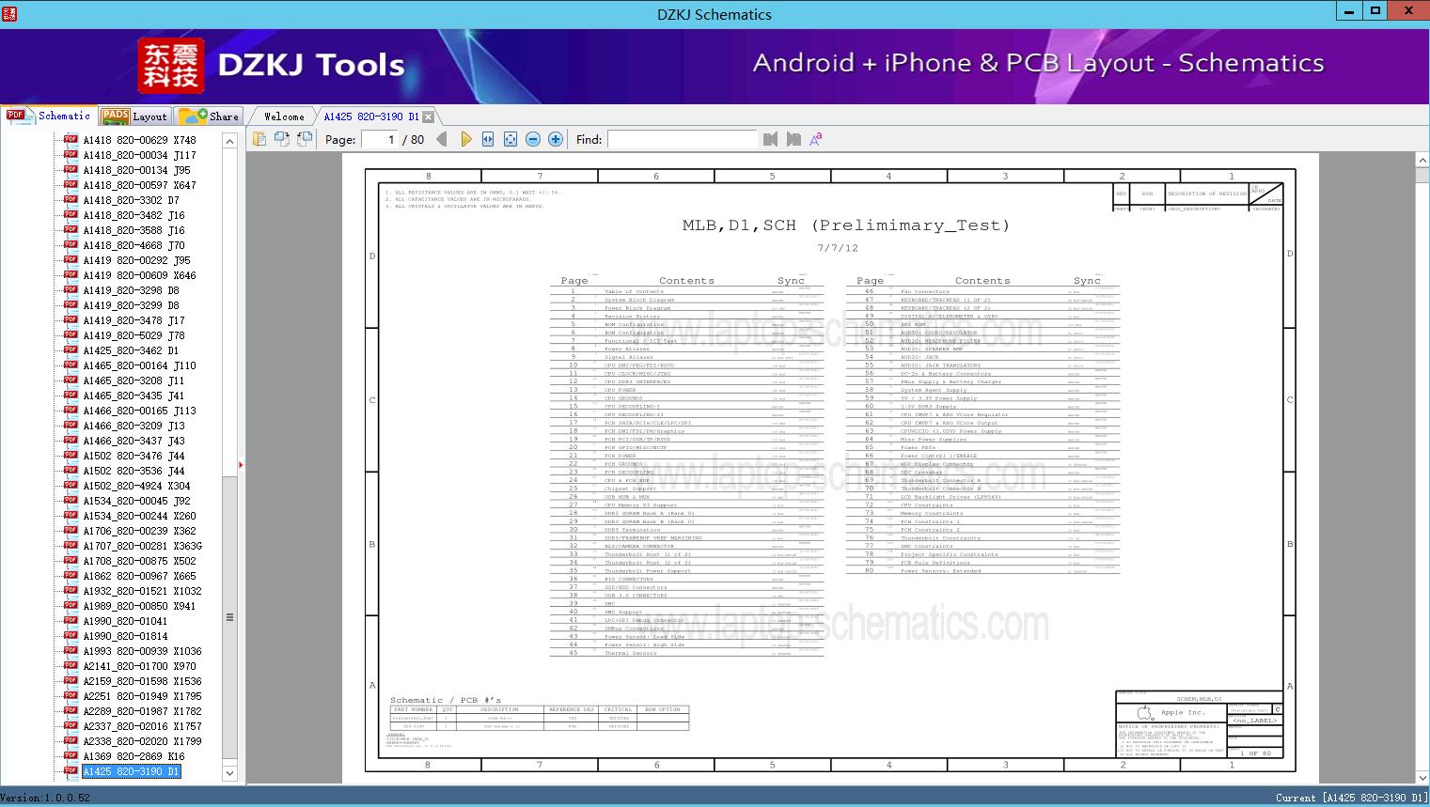Select the A1425 820-3190 D1 document tab
Screen dimensions: 1430x807
pyautogui.click(x=371, y=116)
